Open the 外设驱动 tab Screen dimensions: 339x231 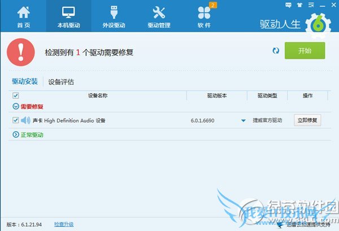pos(114,17)
